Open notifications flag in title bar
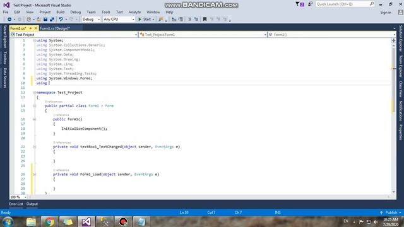 (x=300, y=4)
